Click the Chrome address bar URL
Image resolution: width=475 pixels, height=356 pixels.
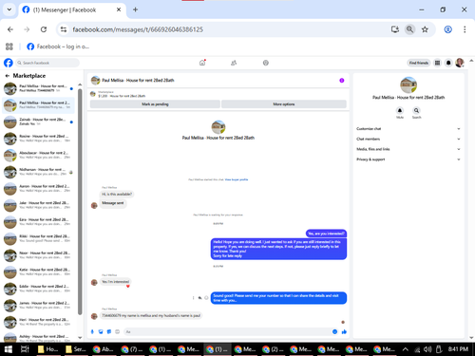click(138, 29)
